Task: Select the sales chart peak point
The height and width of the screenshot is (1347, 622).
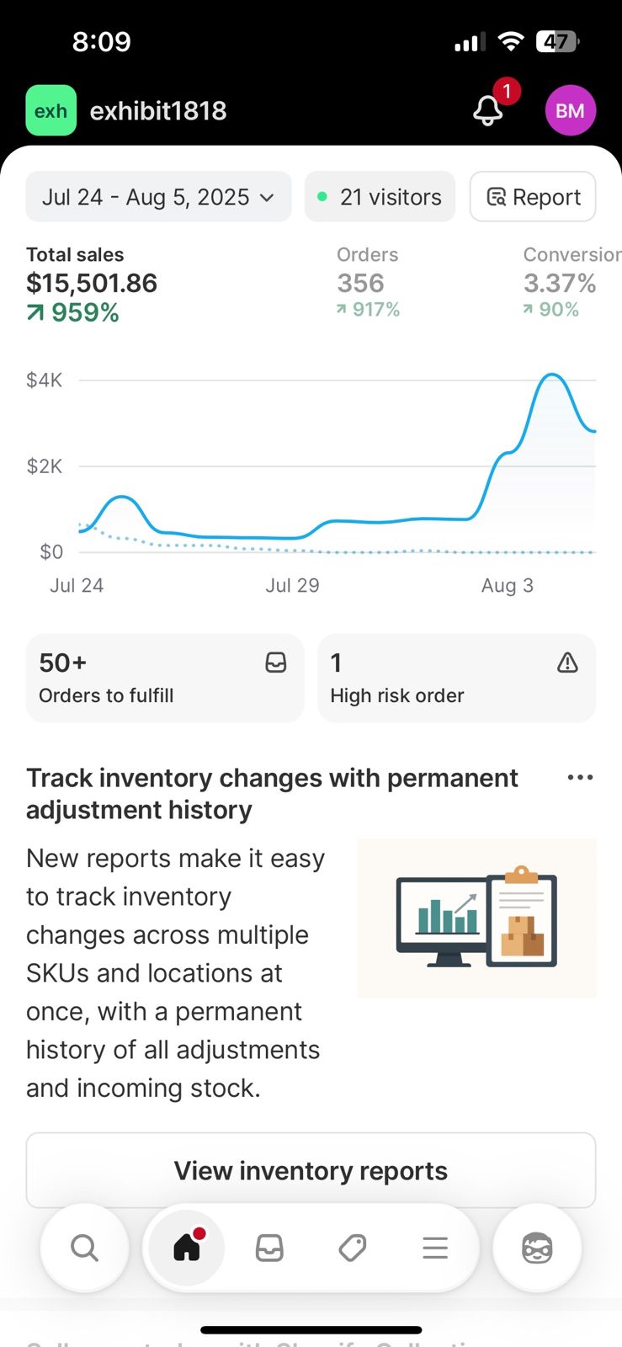Action: click(551, 375)
